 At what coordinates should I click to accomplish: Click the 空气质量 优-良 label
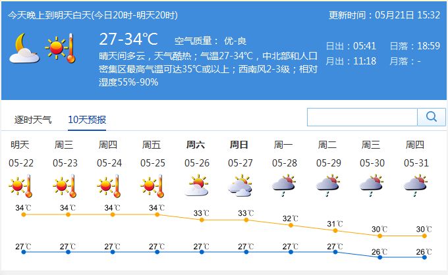(x=211, y=41)
